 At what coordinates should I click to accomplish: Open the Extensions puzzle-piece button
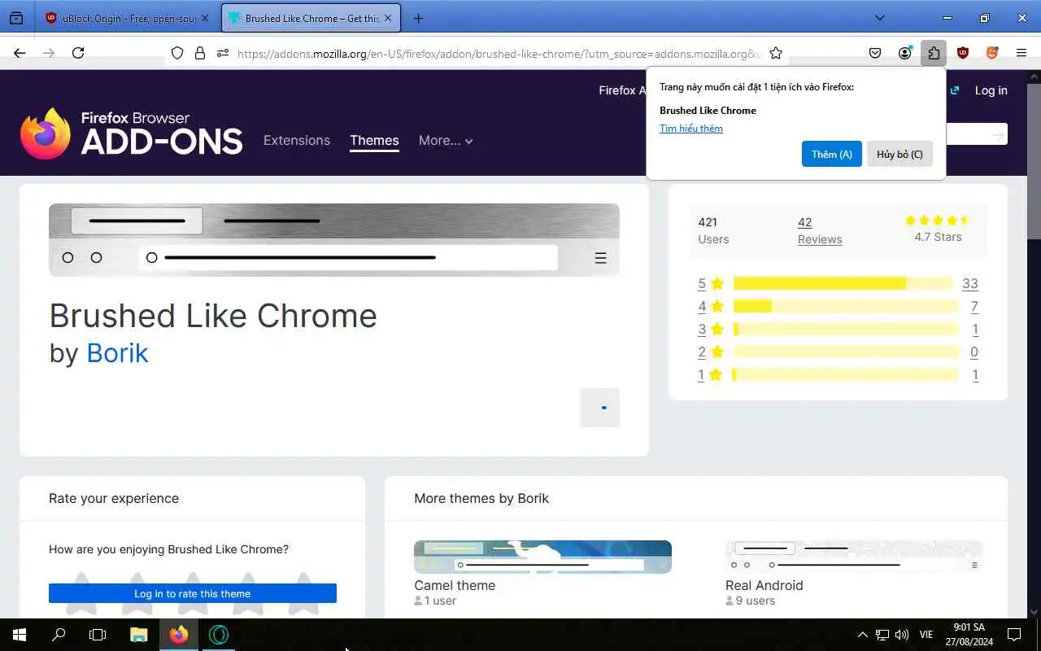pos(934,53)
